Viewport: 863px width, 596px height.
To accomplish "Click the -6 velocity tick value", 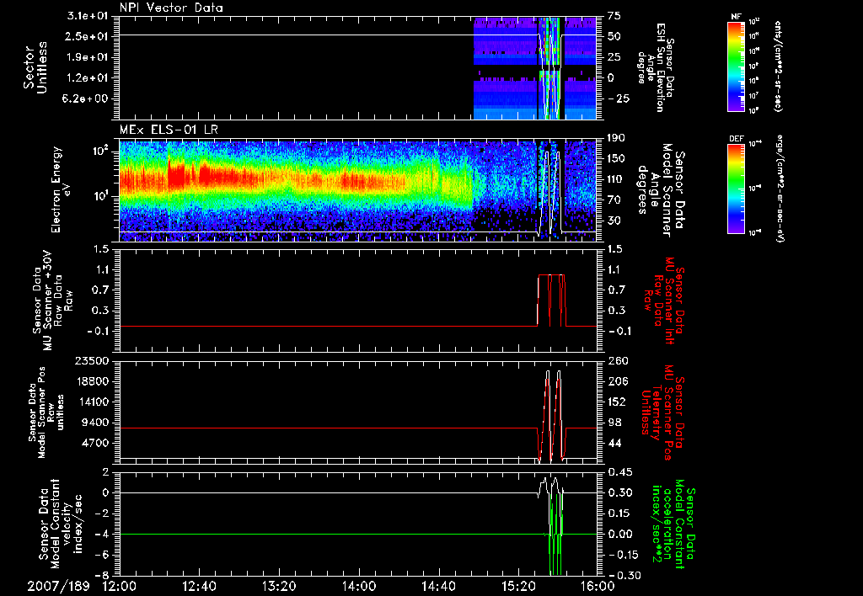I will 104,555.
